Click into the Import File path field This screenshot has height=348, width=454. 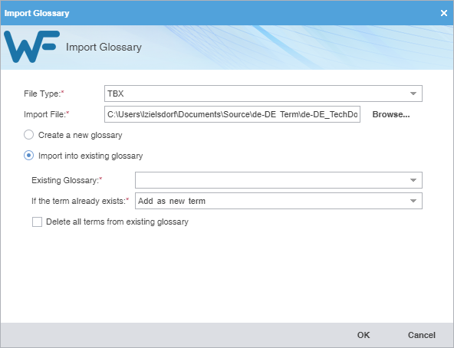point(232,114)
